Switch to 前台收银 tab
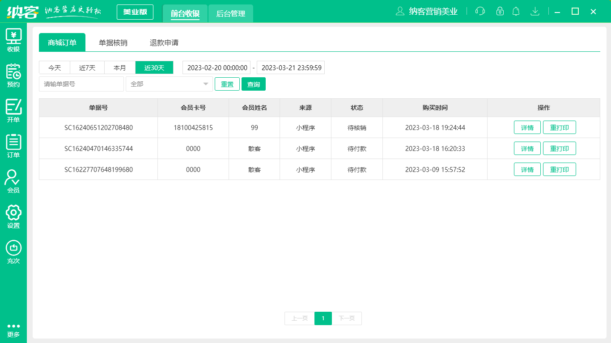 tap(185, 13)
